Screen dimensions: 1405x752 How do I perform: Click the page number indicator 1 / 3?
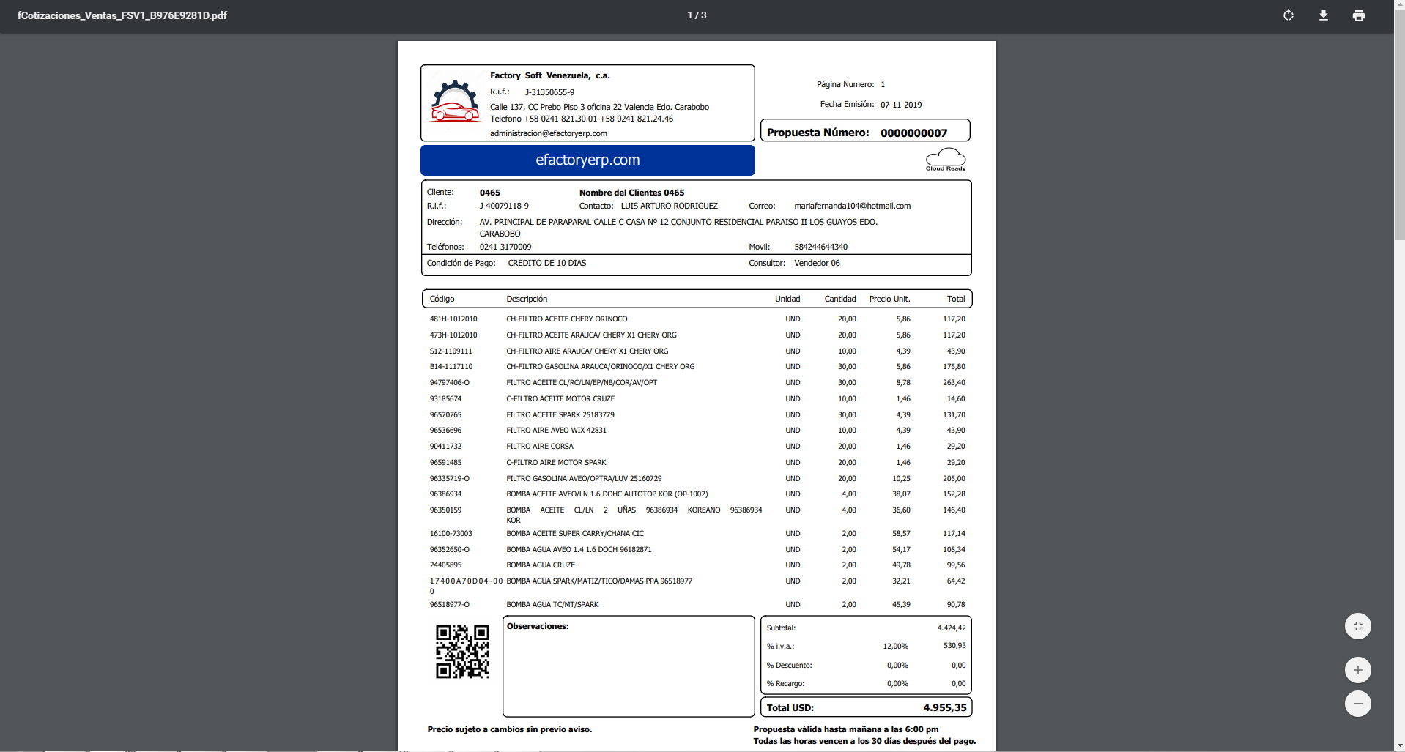pyautogui.click(x=697, y=15)
